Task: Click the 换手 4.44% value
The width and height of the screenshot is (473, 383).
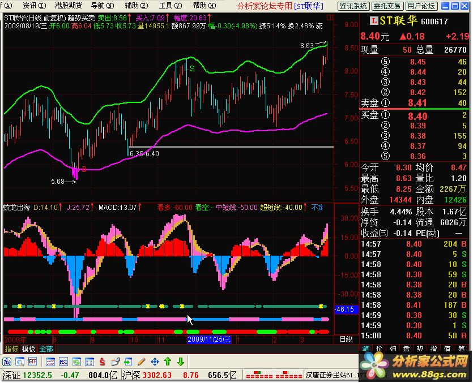Action: point(401,212)
